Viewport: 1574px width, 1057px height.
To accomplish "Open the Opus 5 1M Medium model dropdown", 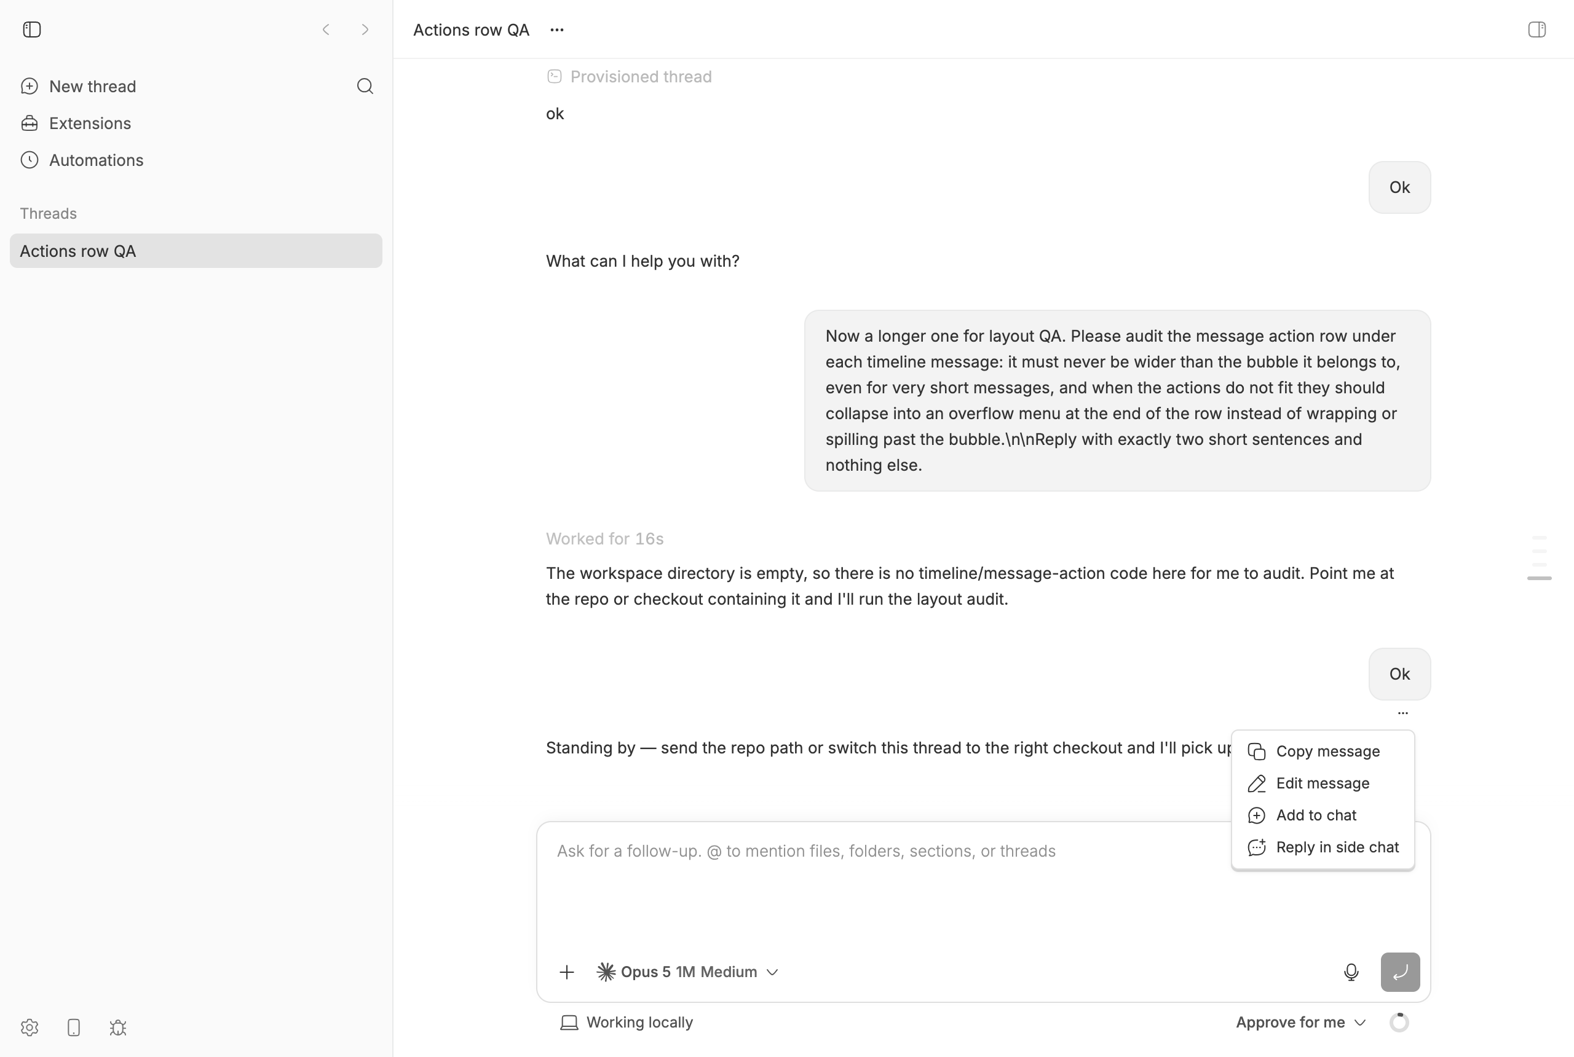I will point(687,972).
